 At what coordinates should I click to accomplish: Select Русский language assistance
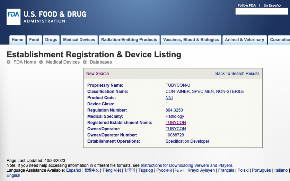tap(164, 170)
